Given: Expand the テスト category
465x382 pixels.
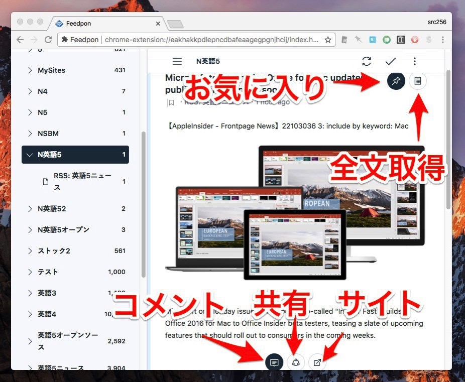Looking at the screenshot, I should [30, 272].
